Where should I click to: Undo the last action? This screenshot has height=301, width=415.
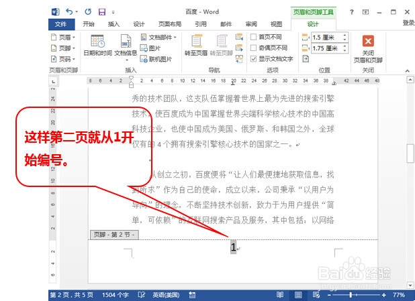click(69, 11)
